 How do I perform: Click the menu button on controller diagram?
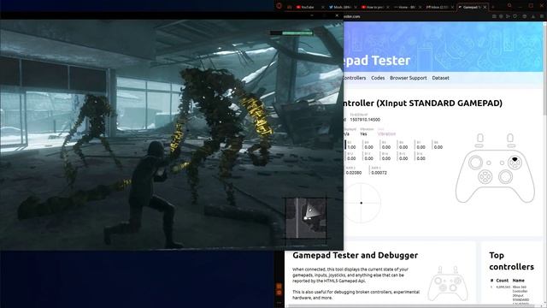502,163
